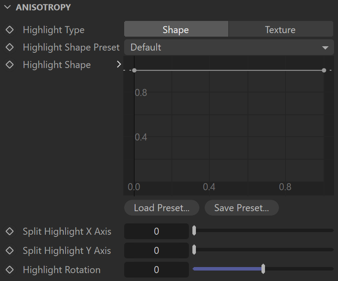Click the Save Preset... button
Image resolution: width=338 pixels, height=281 pixels.
242,208
